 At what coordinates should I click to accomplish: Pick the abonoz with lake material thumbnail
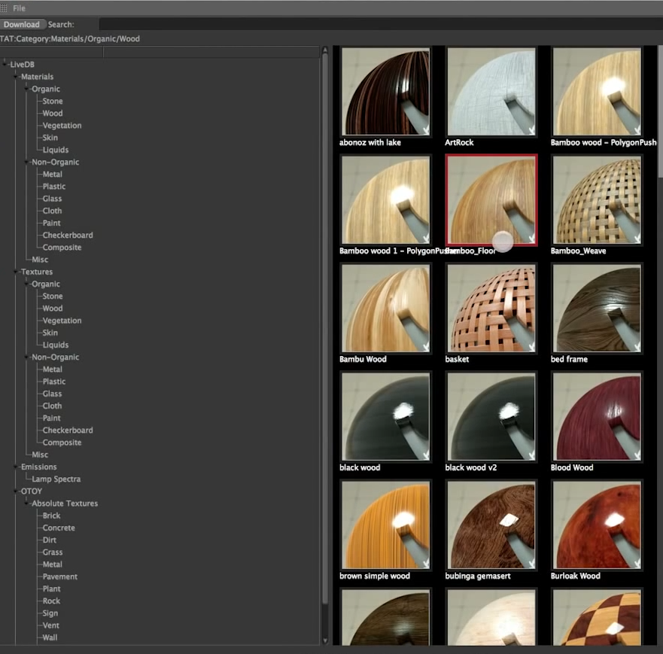tap(385, 91)
